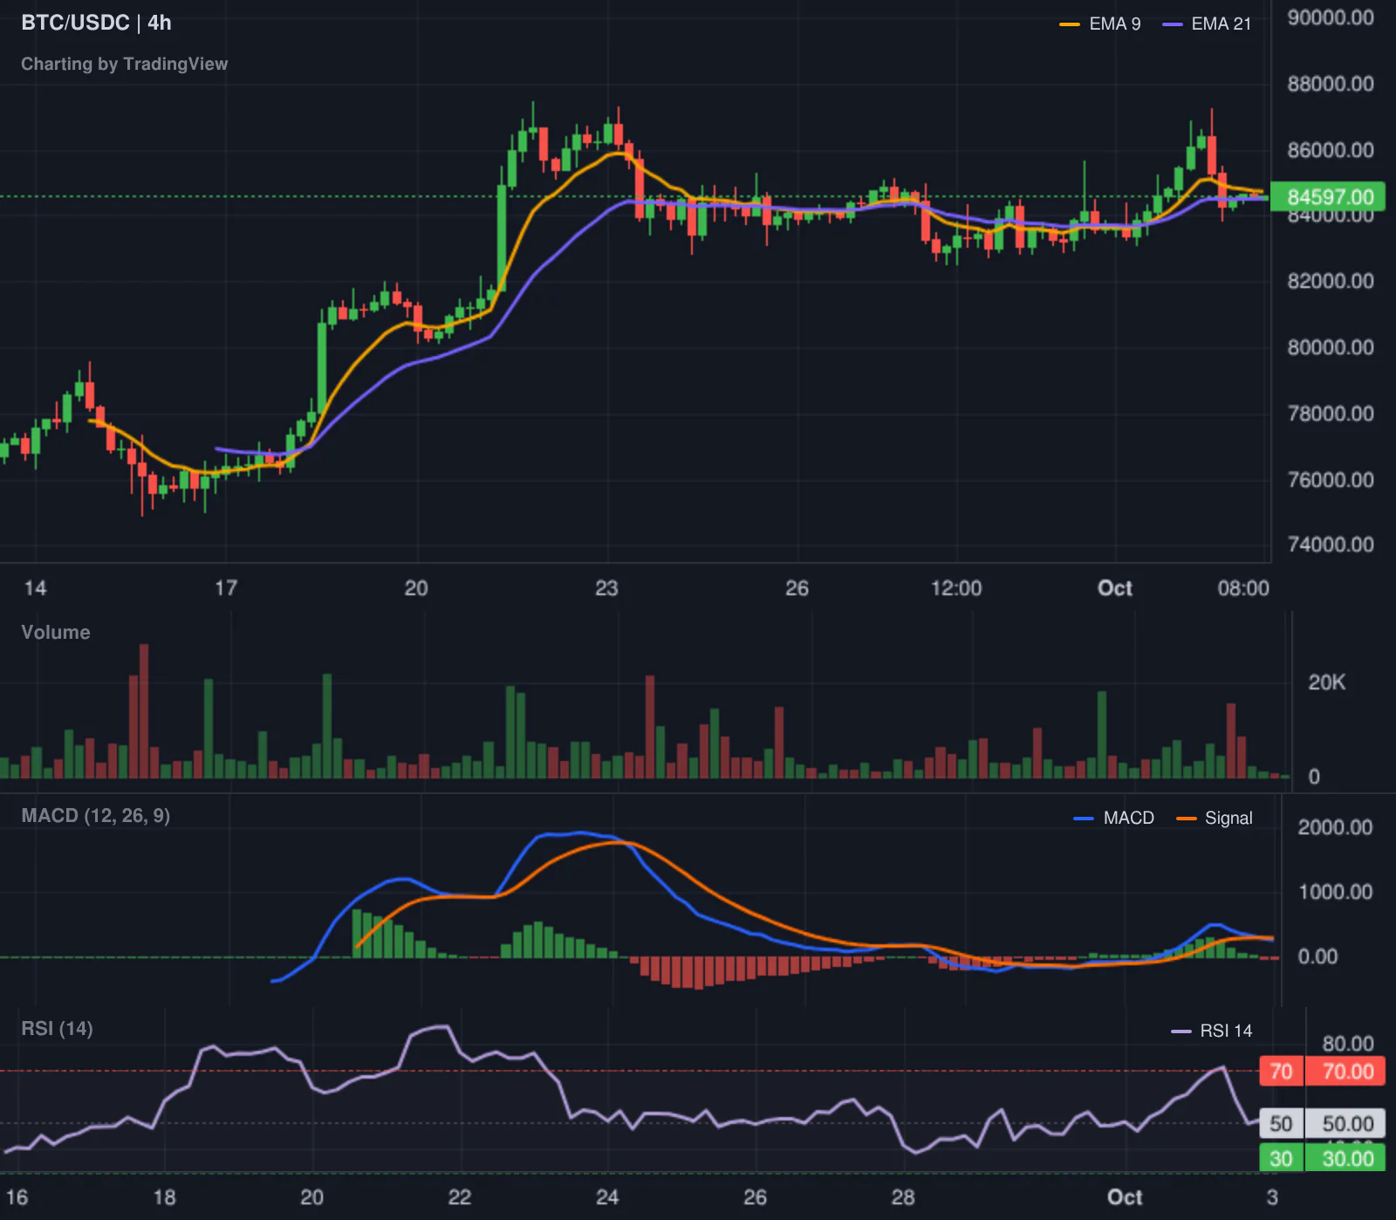Image resolution: width=1396 pixels, height=1220 pixels.
Task: Click the 1000.00 MACD axis label
Action: 1335,892
